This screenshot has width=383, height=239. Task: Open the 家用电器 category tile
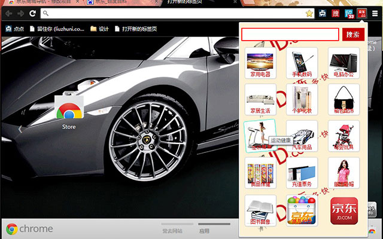pos(260,63)
